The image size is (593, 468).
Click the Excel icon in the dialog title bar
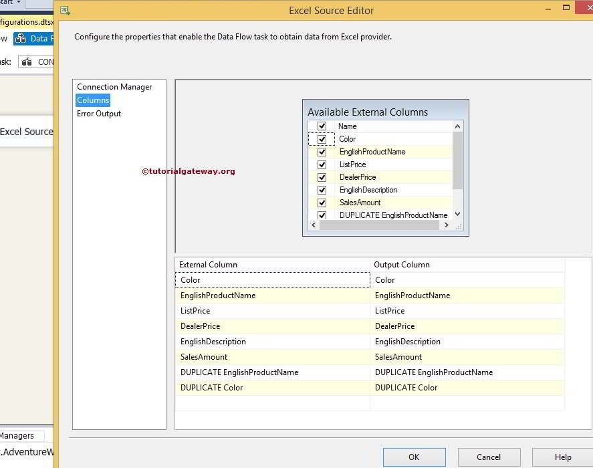pos(64,10)
